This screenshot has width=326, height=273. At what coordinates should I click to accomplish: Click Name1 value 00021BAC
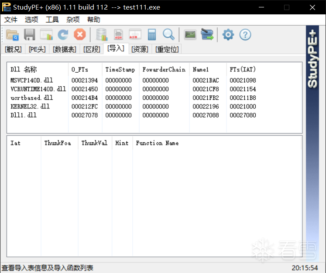pyautogui.click(x=206, y=80)
